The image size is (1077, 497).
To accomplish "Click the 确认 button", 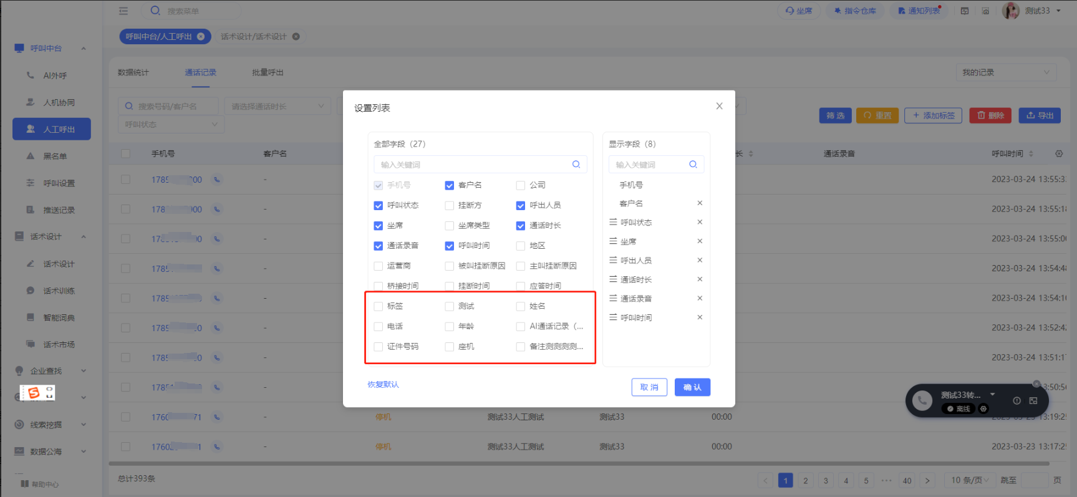I will click(x=692, y=387).
